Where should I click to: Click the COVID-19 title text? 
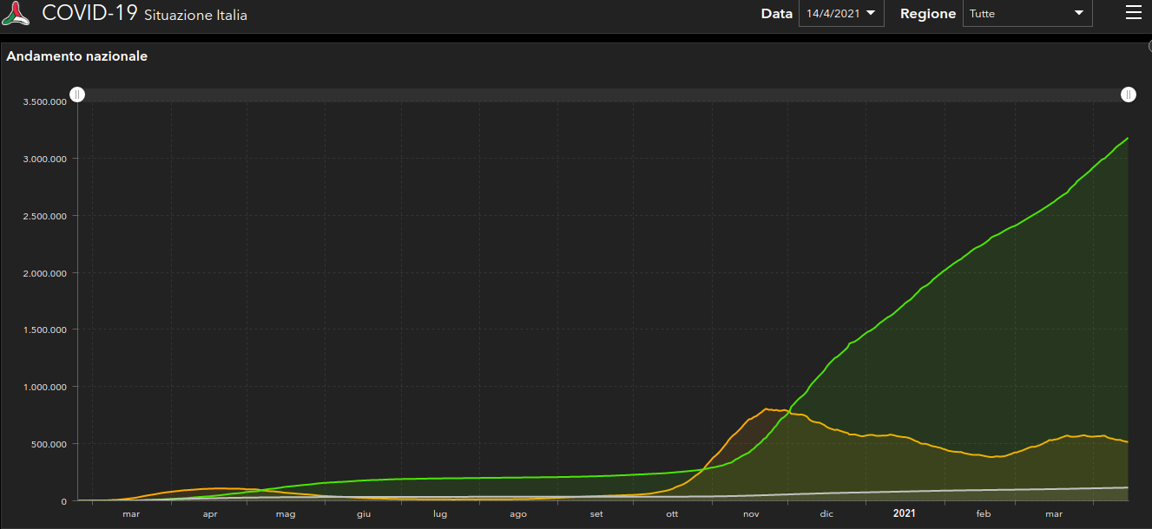(x=89, y=13)
